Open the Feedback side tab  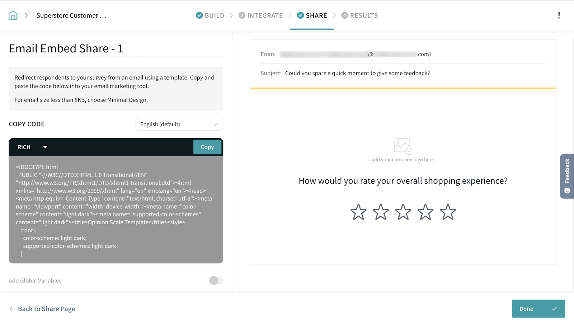pos(567,176)
